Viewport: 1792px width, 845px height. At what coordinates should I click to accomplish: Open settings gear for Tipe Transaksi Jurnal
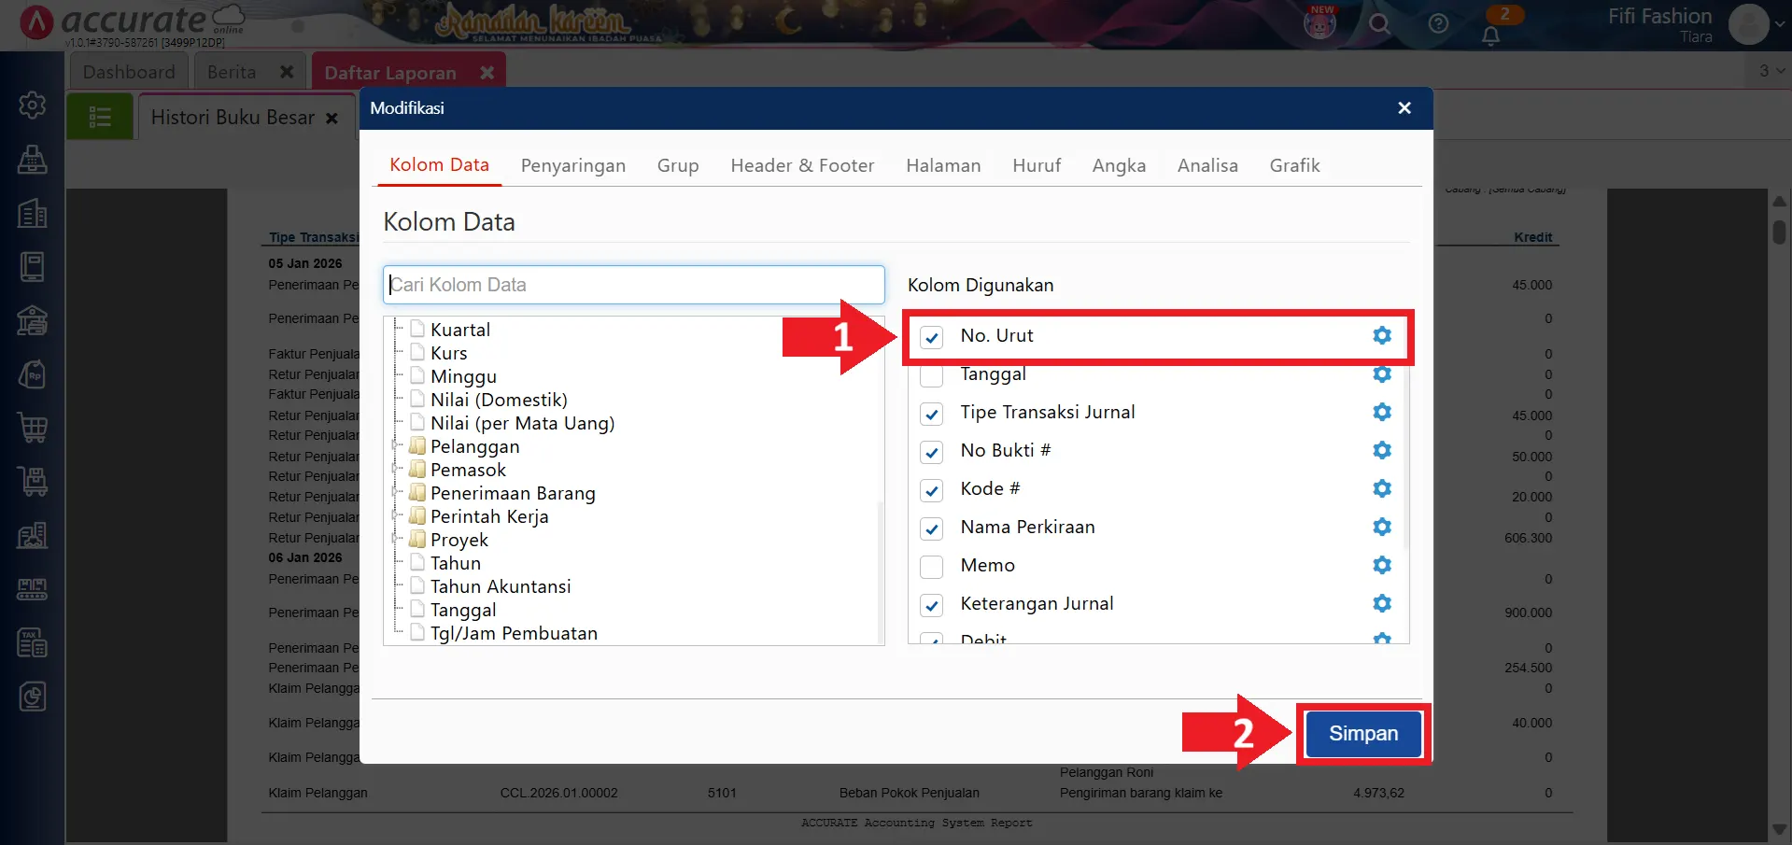tap(1381, 413)
